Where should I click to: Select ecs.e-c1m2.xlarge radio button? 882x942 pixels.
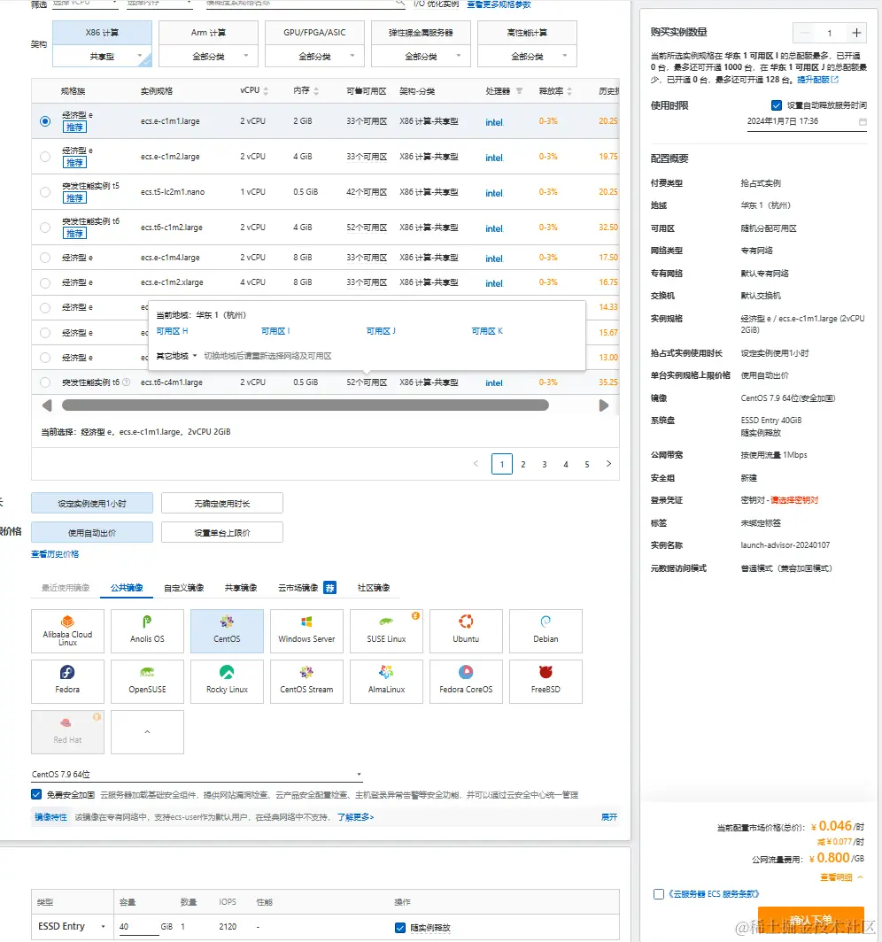coord(45,282)
